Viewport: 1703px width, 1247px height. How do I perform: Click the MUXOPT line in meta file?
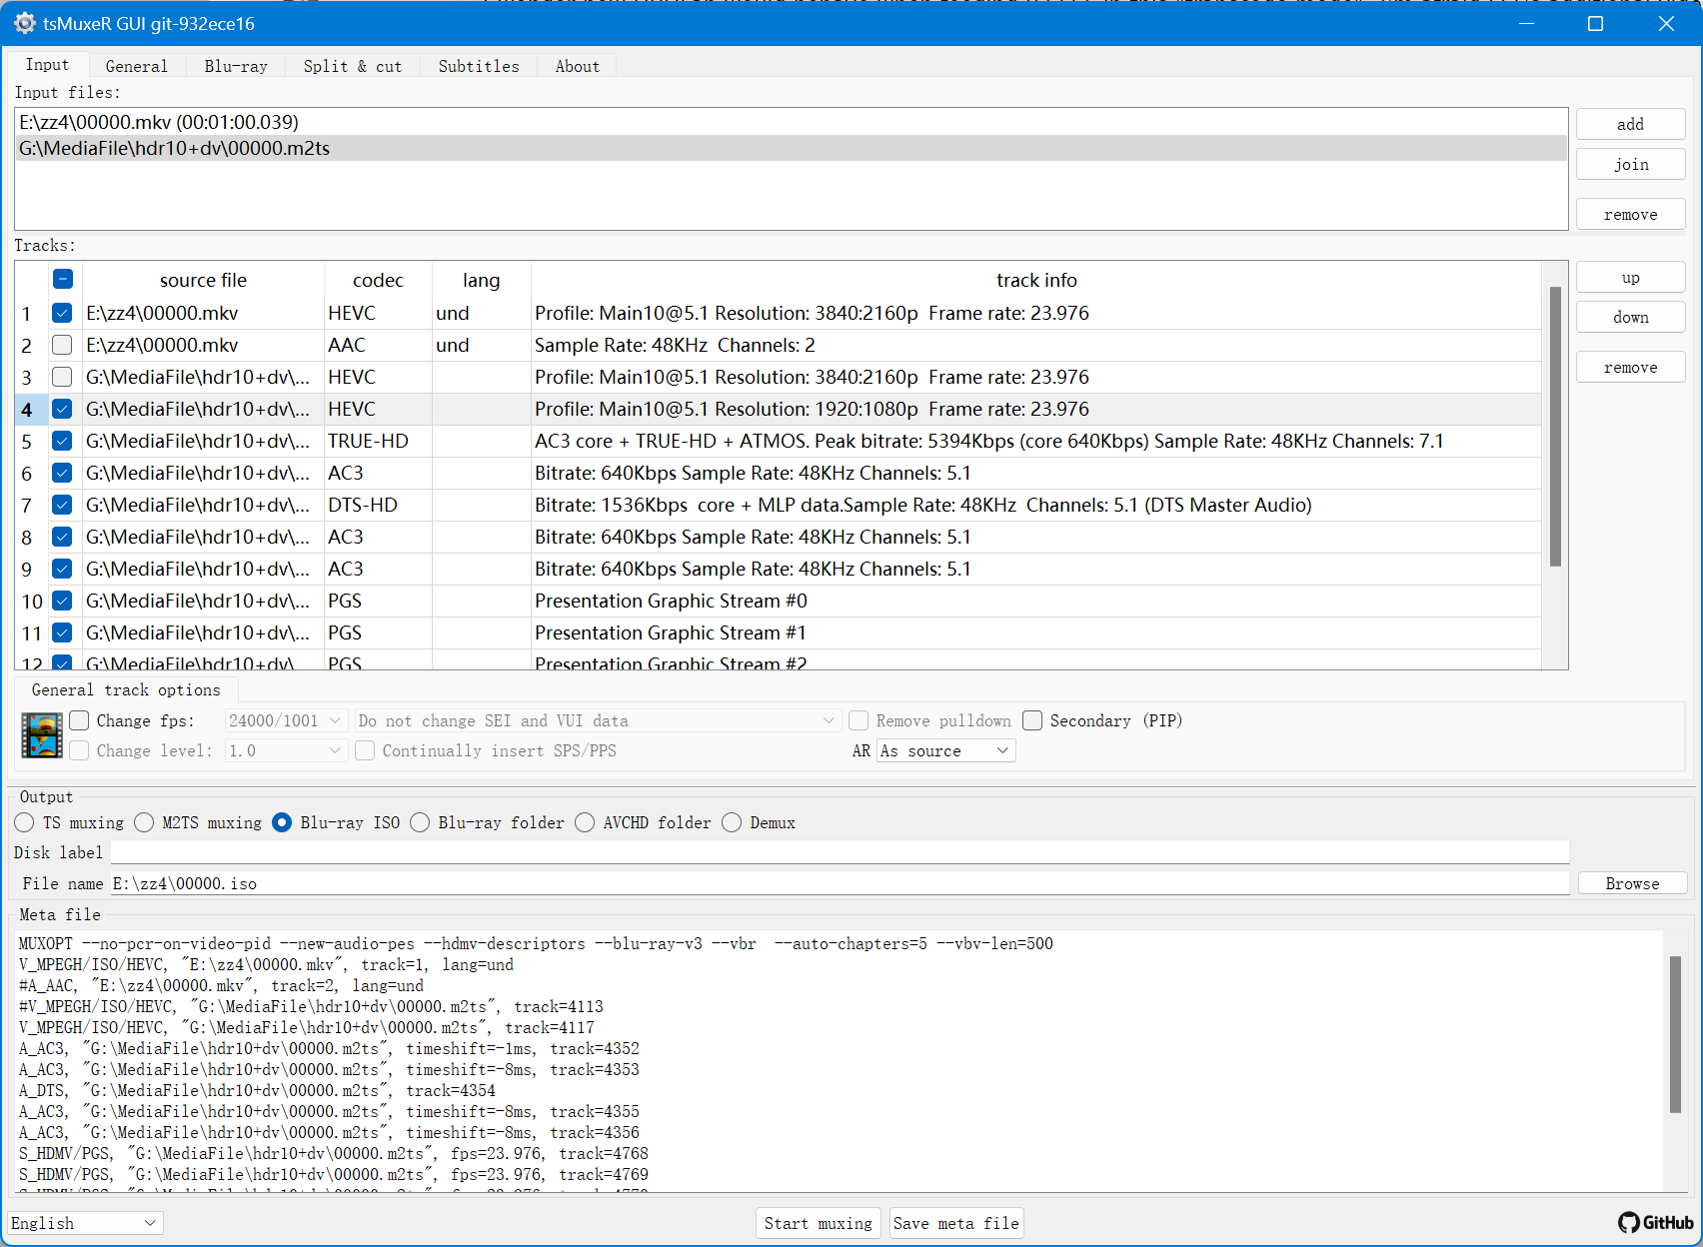click(536, 943)
